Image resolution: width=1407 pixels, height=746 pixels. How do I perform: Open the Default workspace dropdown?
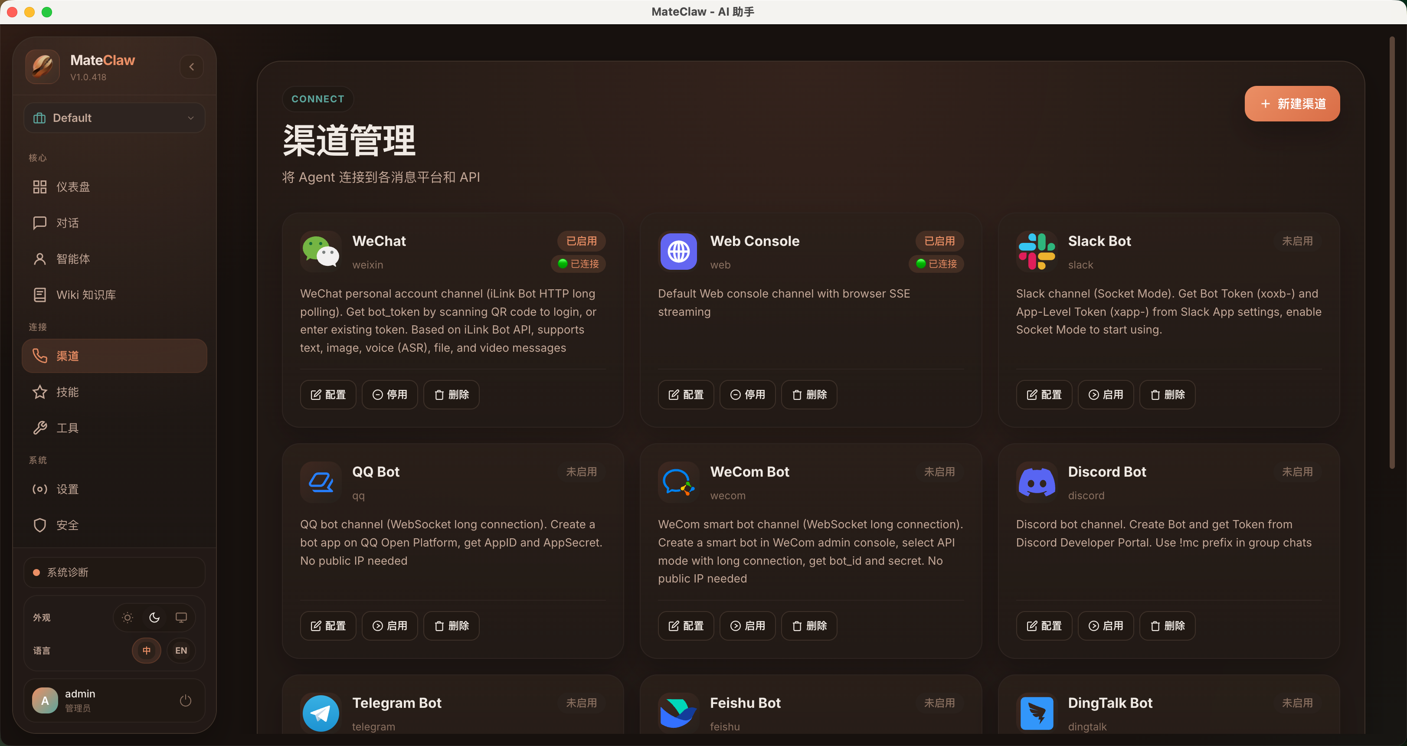115,118
